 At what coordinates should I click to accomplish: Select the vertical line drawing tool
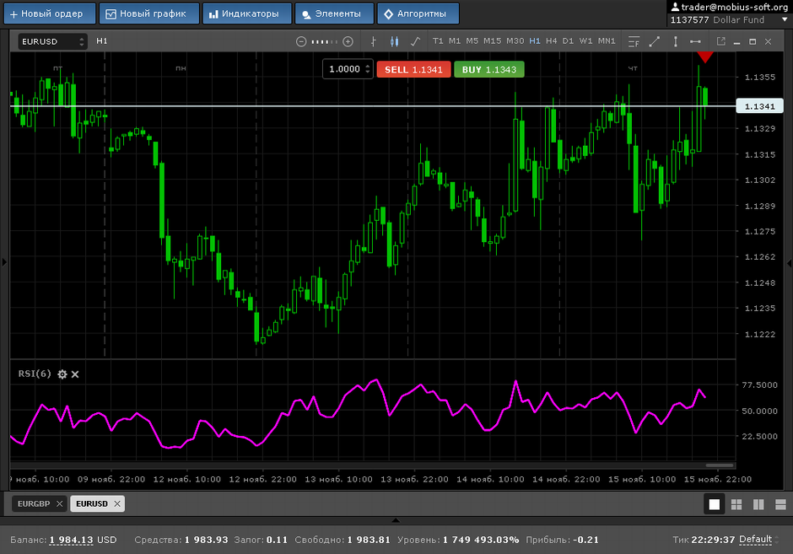[x=675, y=41]
